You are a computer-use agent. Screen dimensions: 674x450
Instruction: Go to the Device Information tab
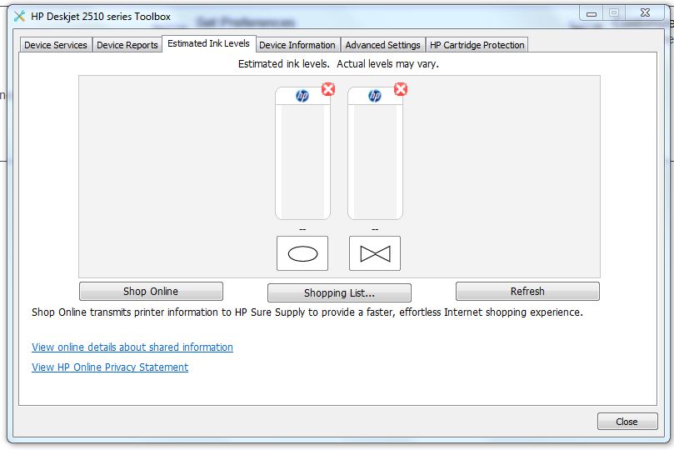(x=297, y=45)
